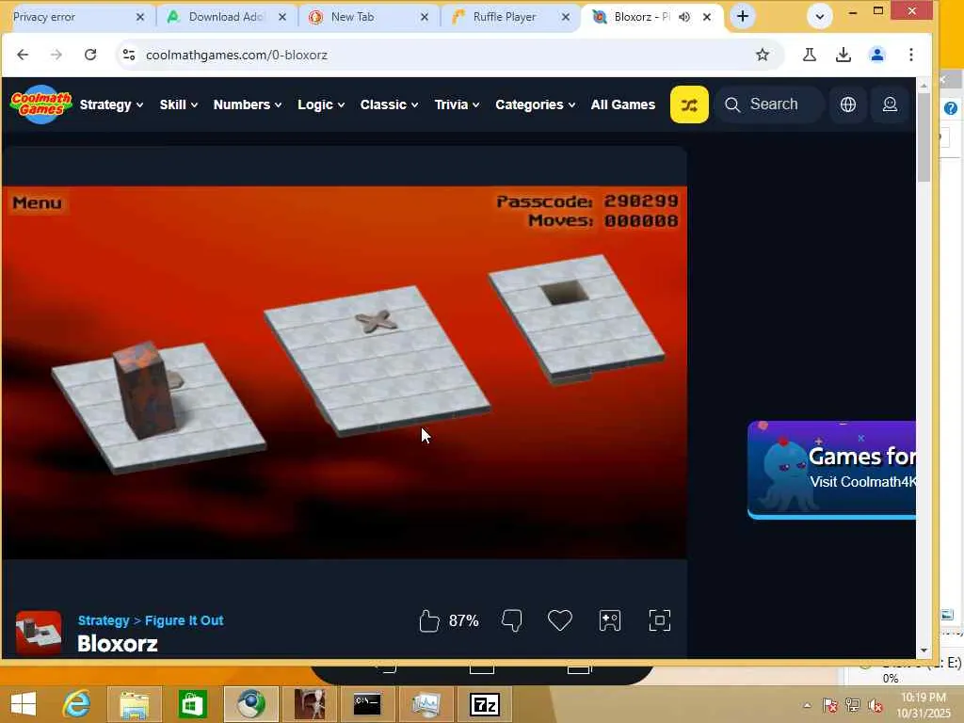Image resolution: width=964 pixels, height=723 pixels.
Task: Expand the Classic menu
Action: tap(389, 104)
